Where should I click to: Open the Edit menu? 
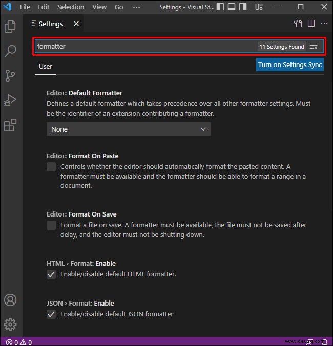tap(44, 7)
